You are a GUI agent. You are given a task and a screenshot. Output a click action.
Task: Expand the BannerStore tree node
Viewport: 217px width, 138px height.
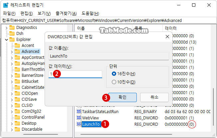tap(12, 76)
